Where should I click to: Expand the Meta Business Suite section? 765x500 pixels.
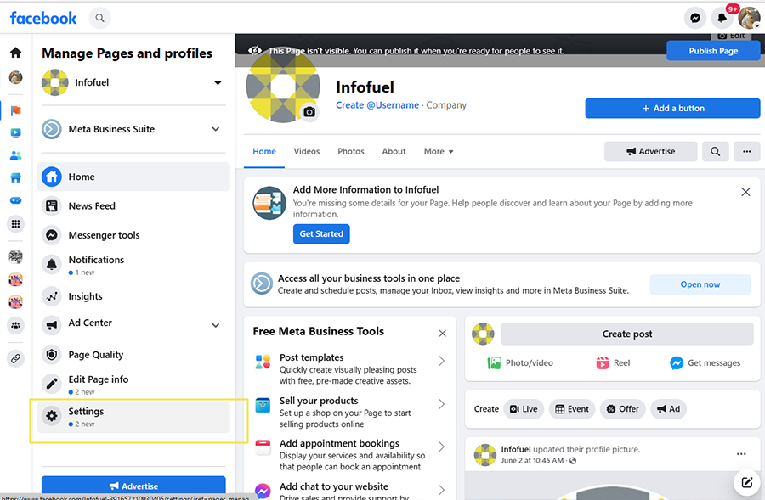(x=216, y=129)
